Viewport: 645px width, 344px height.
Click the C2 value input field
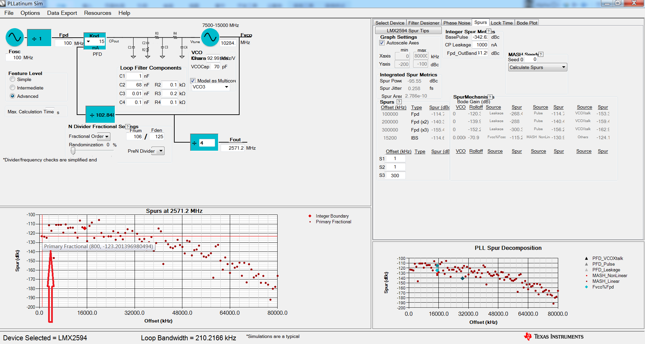tap(135, 85)
